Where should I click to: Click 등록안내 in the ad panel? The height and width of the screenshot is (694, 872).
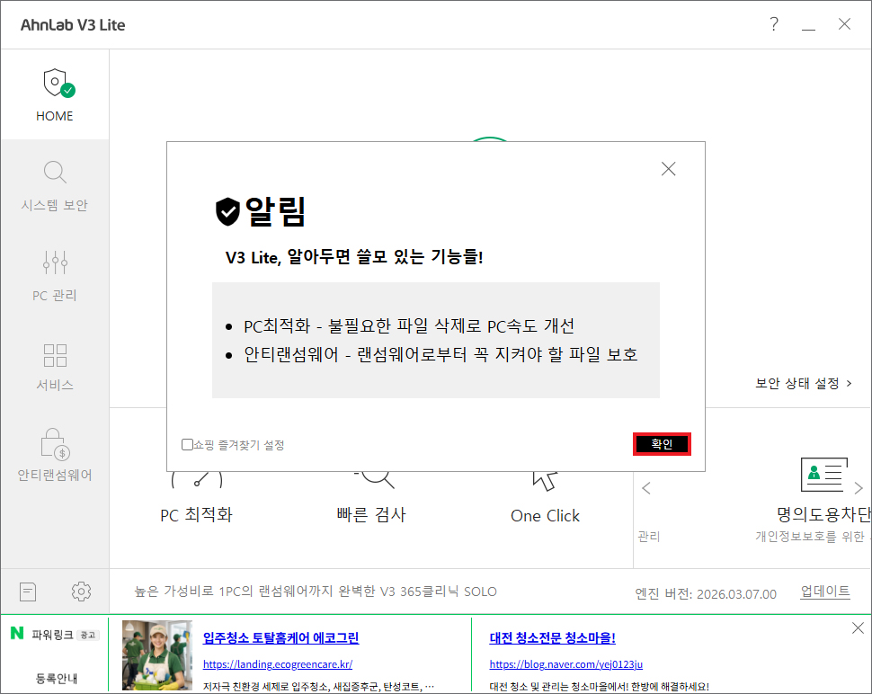[x=58, y=677]
